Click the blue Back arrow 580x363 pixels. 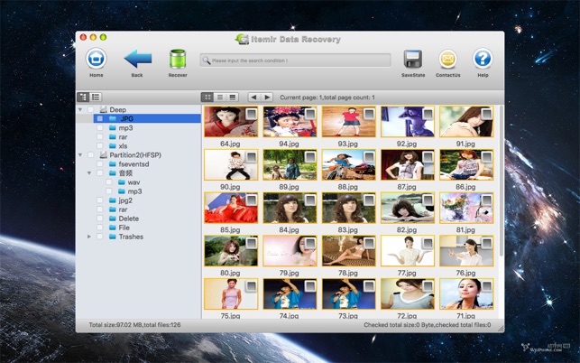[138, 58]
